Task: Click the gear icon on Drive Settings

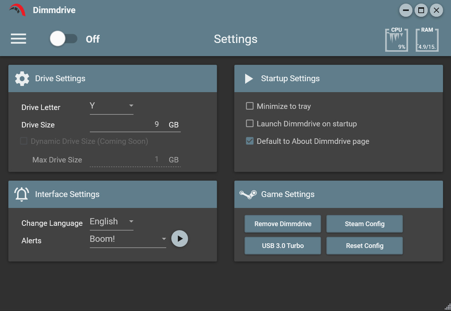Action: click(22, 78)
